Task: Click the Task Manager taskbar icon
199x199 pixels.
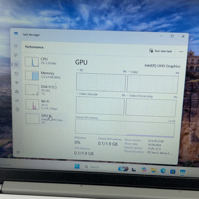Action: coord(183,172)
